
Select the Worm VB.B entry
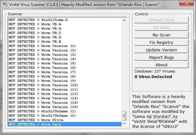click(65, 29)
